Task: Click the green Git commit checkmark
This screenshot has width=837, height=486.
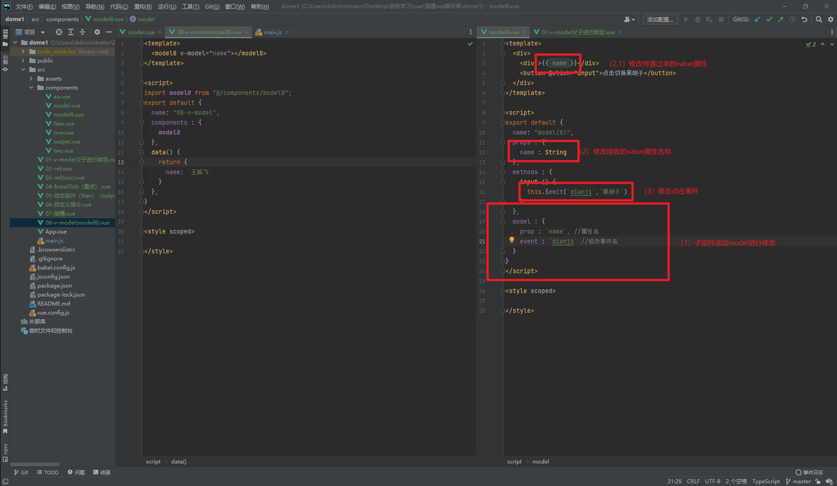Action: click(x=769, y=19)
